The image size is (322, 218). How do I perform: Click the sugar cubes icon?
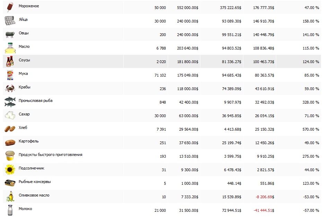click(x=10, y=115)
